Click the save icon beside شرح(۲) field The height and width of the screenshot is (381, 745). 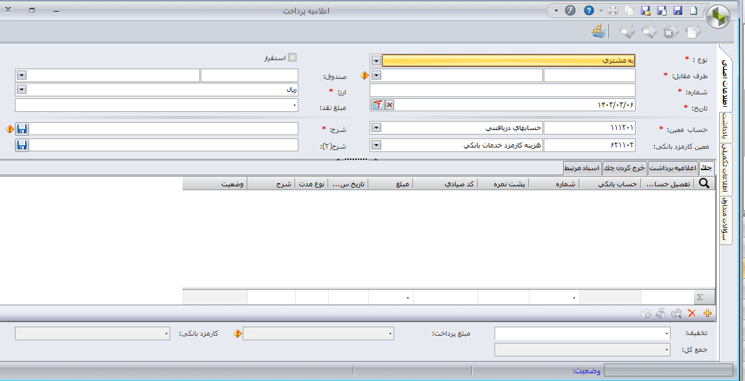point(23,145)
